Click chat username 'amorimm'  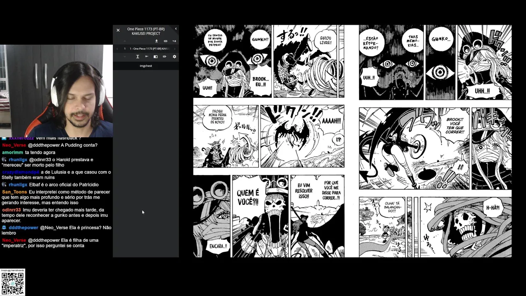coord(12,153)
